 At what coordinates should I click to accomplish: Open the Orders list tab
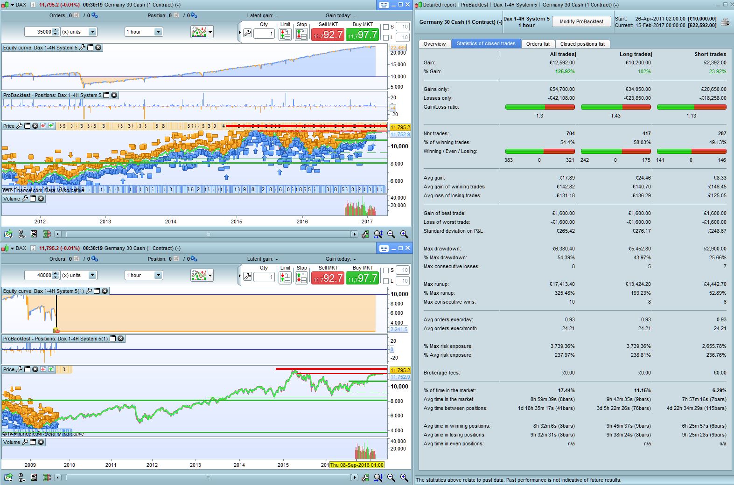coord(538,44)
